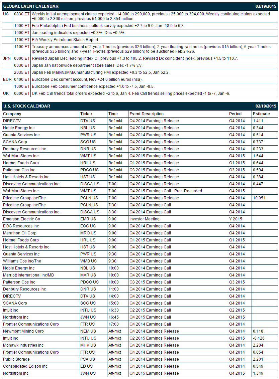Click SCANA Corp in the Bef-mkt row
279x379 pixels.
15,142
